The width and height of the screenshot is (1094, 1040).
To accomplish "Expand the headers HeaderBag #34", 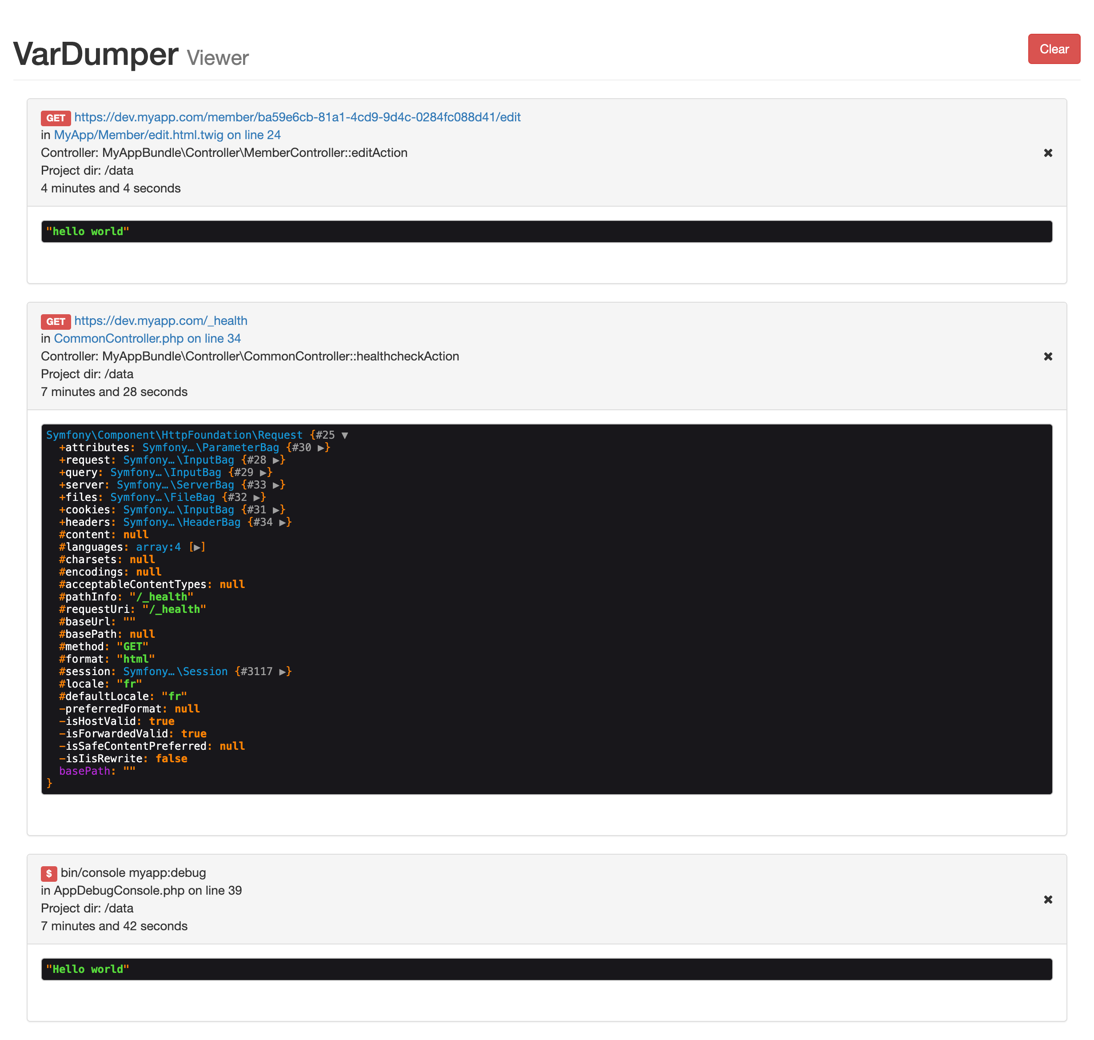I will 283,523.
